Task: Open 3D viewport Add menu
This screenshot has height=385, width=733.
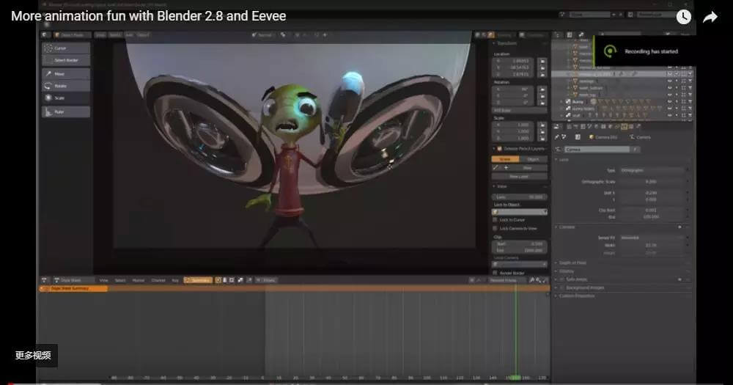Action: point(129,34)
